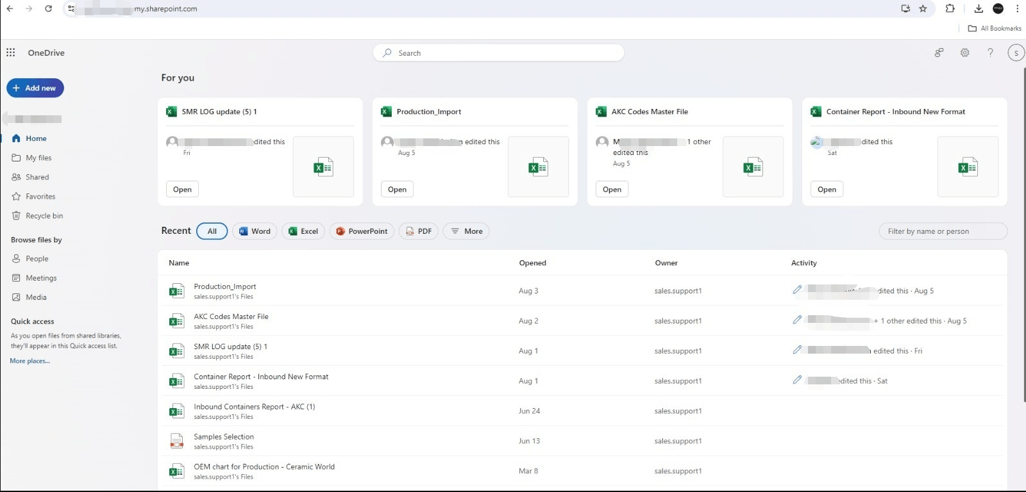Viewport: 1026px width, 492px height.
Task: Click the OneDrive search box
Action: click(x=498, y=53)
